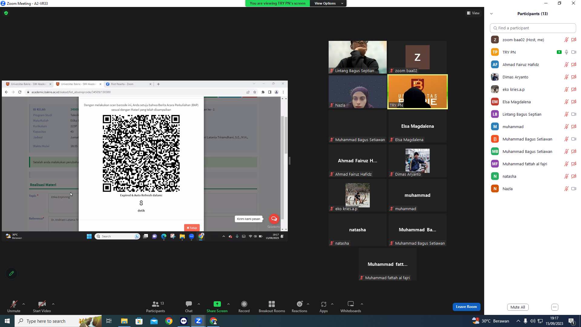The width and height of the screenshot is (581, 327).
Task: Toggle video-off icon for natasha in list
Action: 574,176
